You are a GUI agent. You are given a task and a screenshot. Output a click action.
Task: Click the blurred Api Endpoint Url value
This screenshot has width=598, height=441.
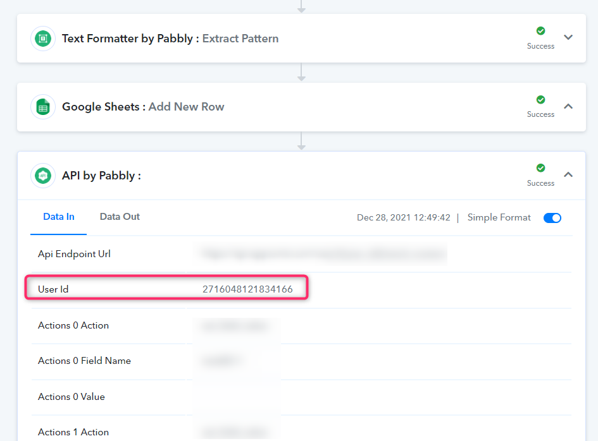[323, 253]
